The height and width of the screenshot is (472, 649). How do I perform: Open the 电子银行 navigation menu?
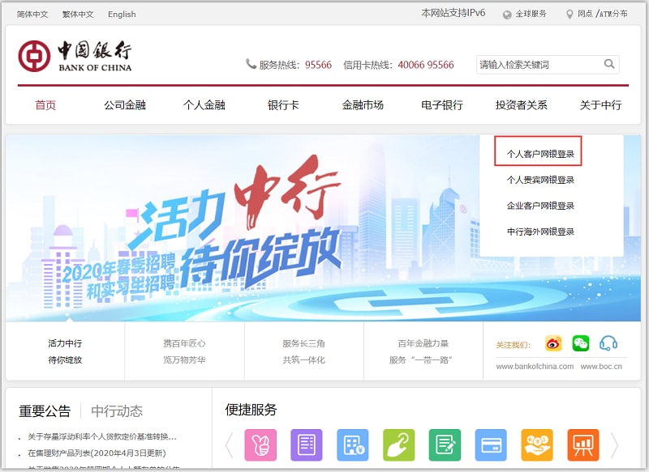tap(442, 105)
